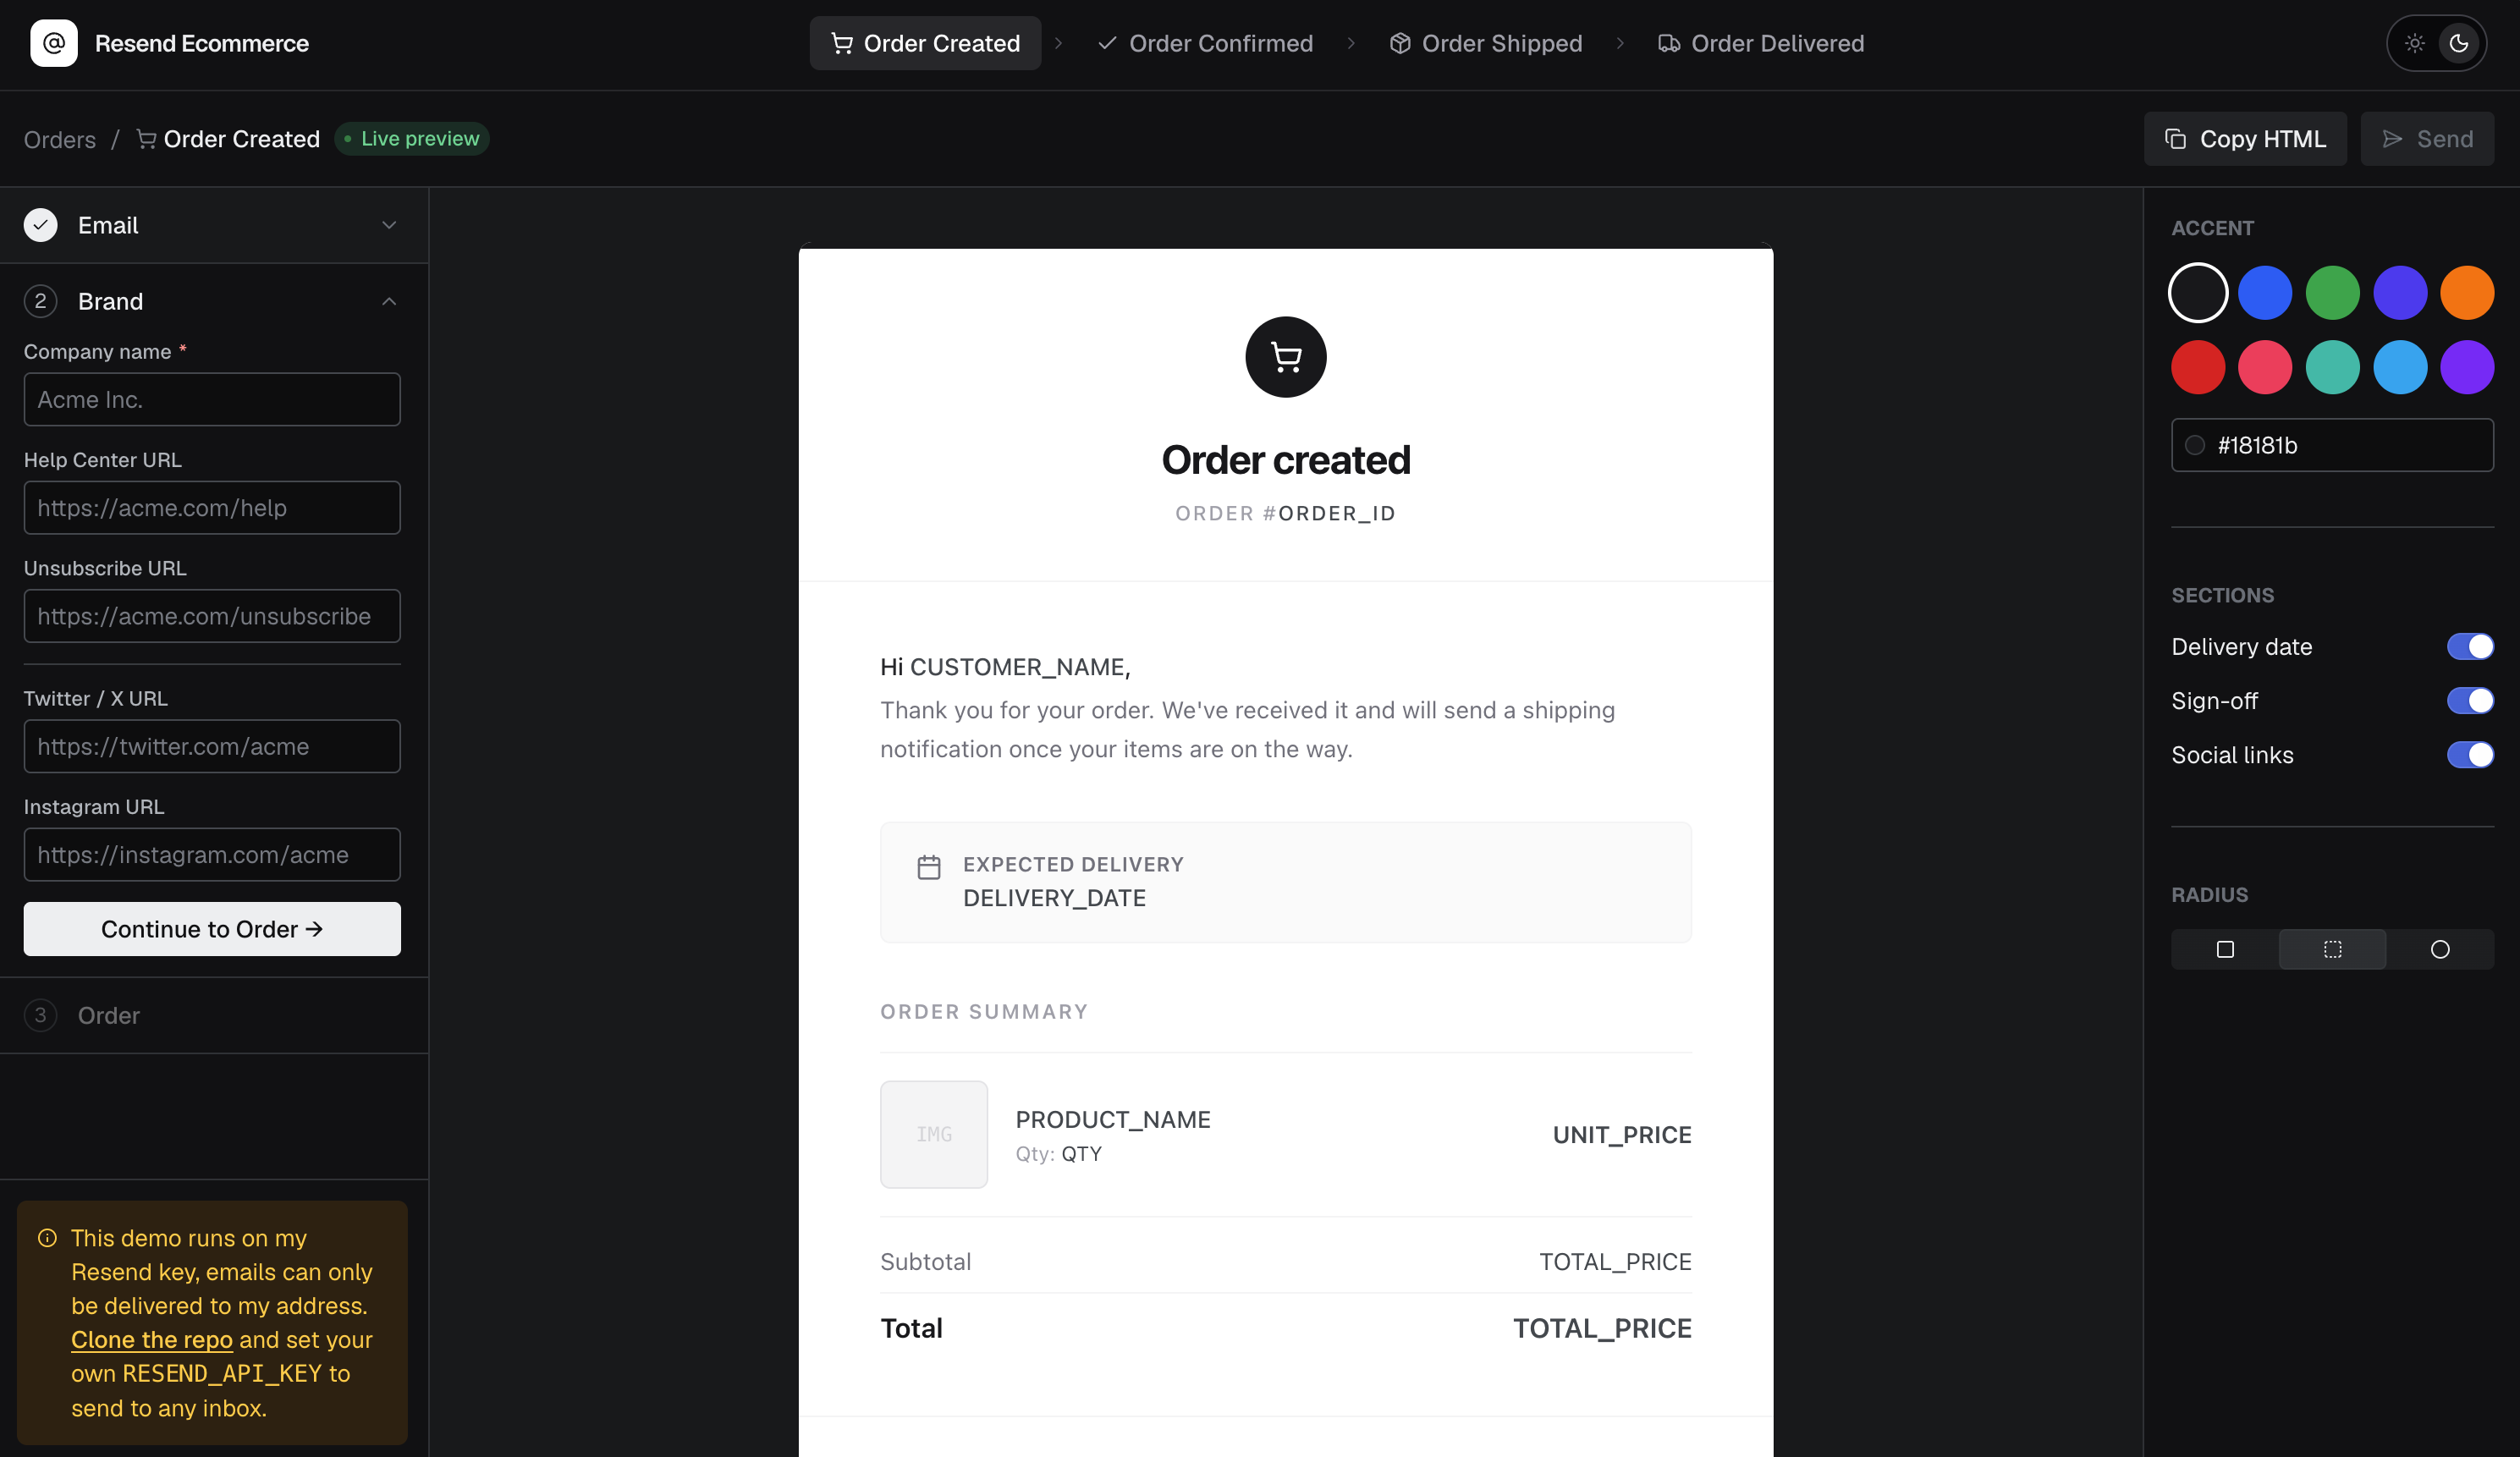The image size is (2520, 1457).
Task: Click the calendar icon in Expected Delivery
Action: [x=928, y=866]
